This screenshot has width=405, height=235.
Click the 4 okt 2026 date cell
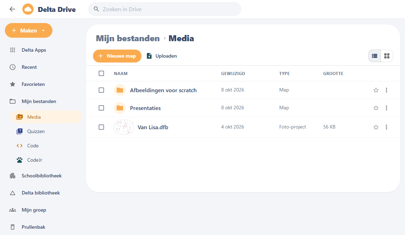tap(232, 127)
